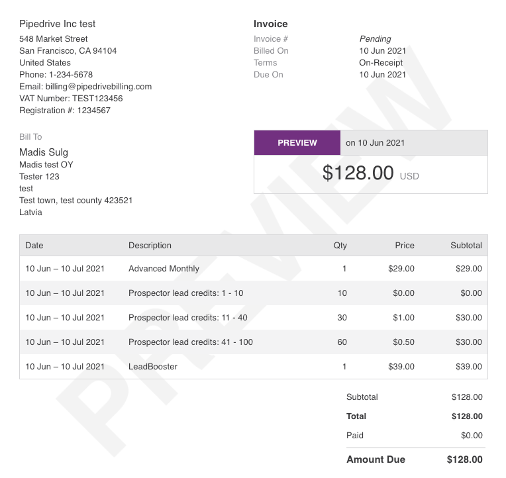Click the $128.00 USD total amount box
506x478 pixels.
[371, 174]
